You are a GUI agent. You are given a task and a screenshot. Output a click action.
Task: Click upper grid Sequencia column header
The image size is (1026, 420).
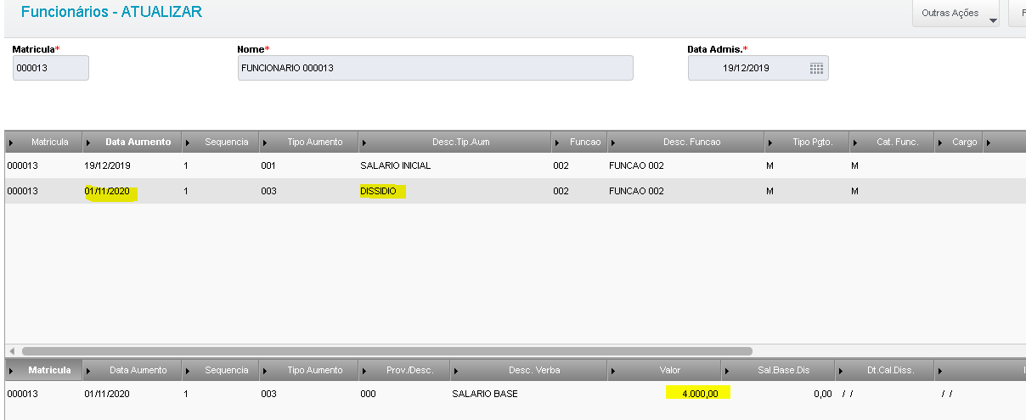tap(220, 142)
